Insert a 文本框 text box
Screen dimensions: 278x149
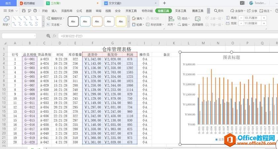54,25
